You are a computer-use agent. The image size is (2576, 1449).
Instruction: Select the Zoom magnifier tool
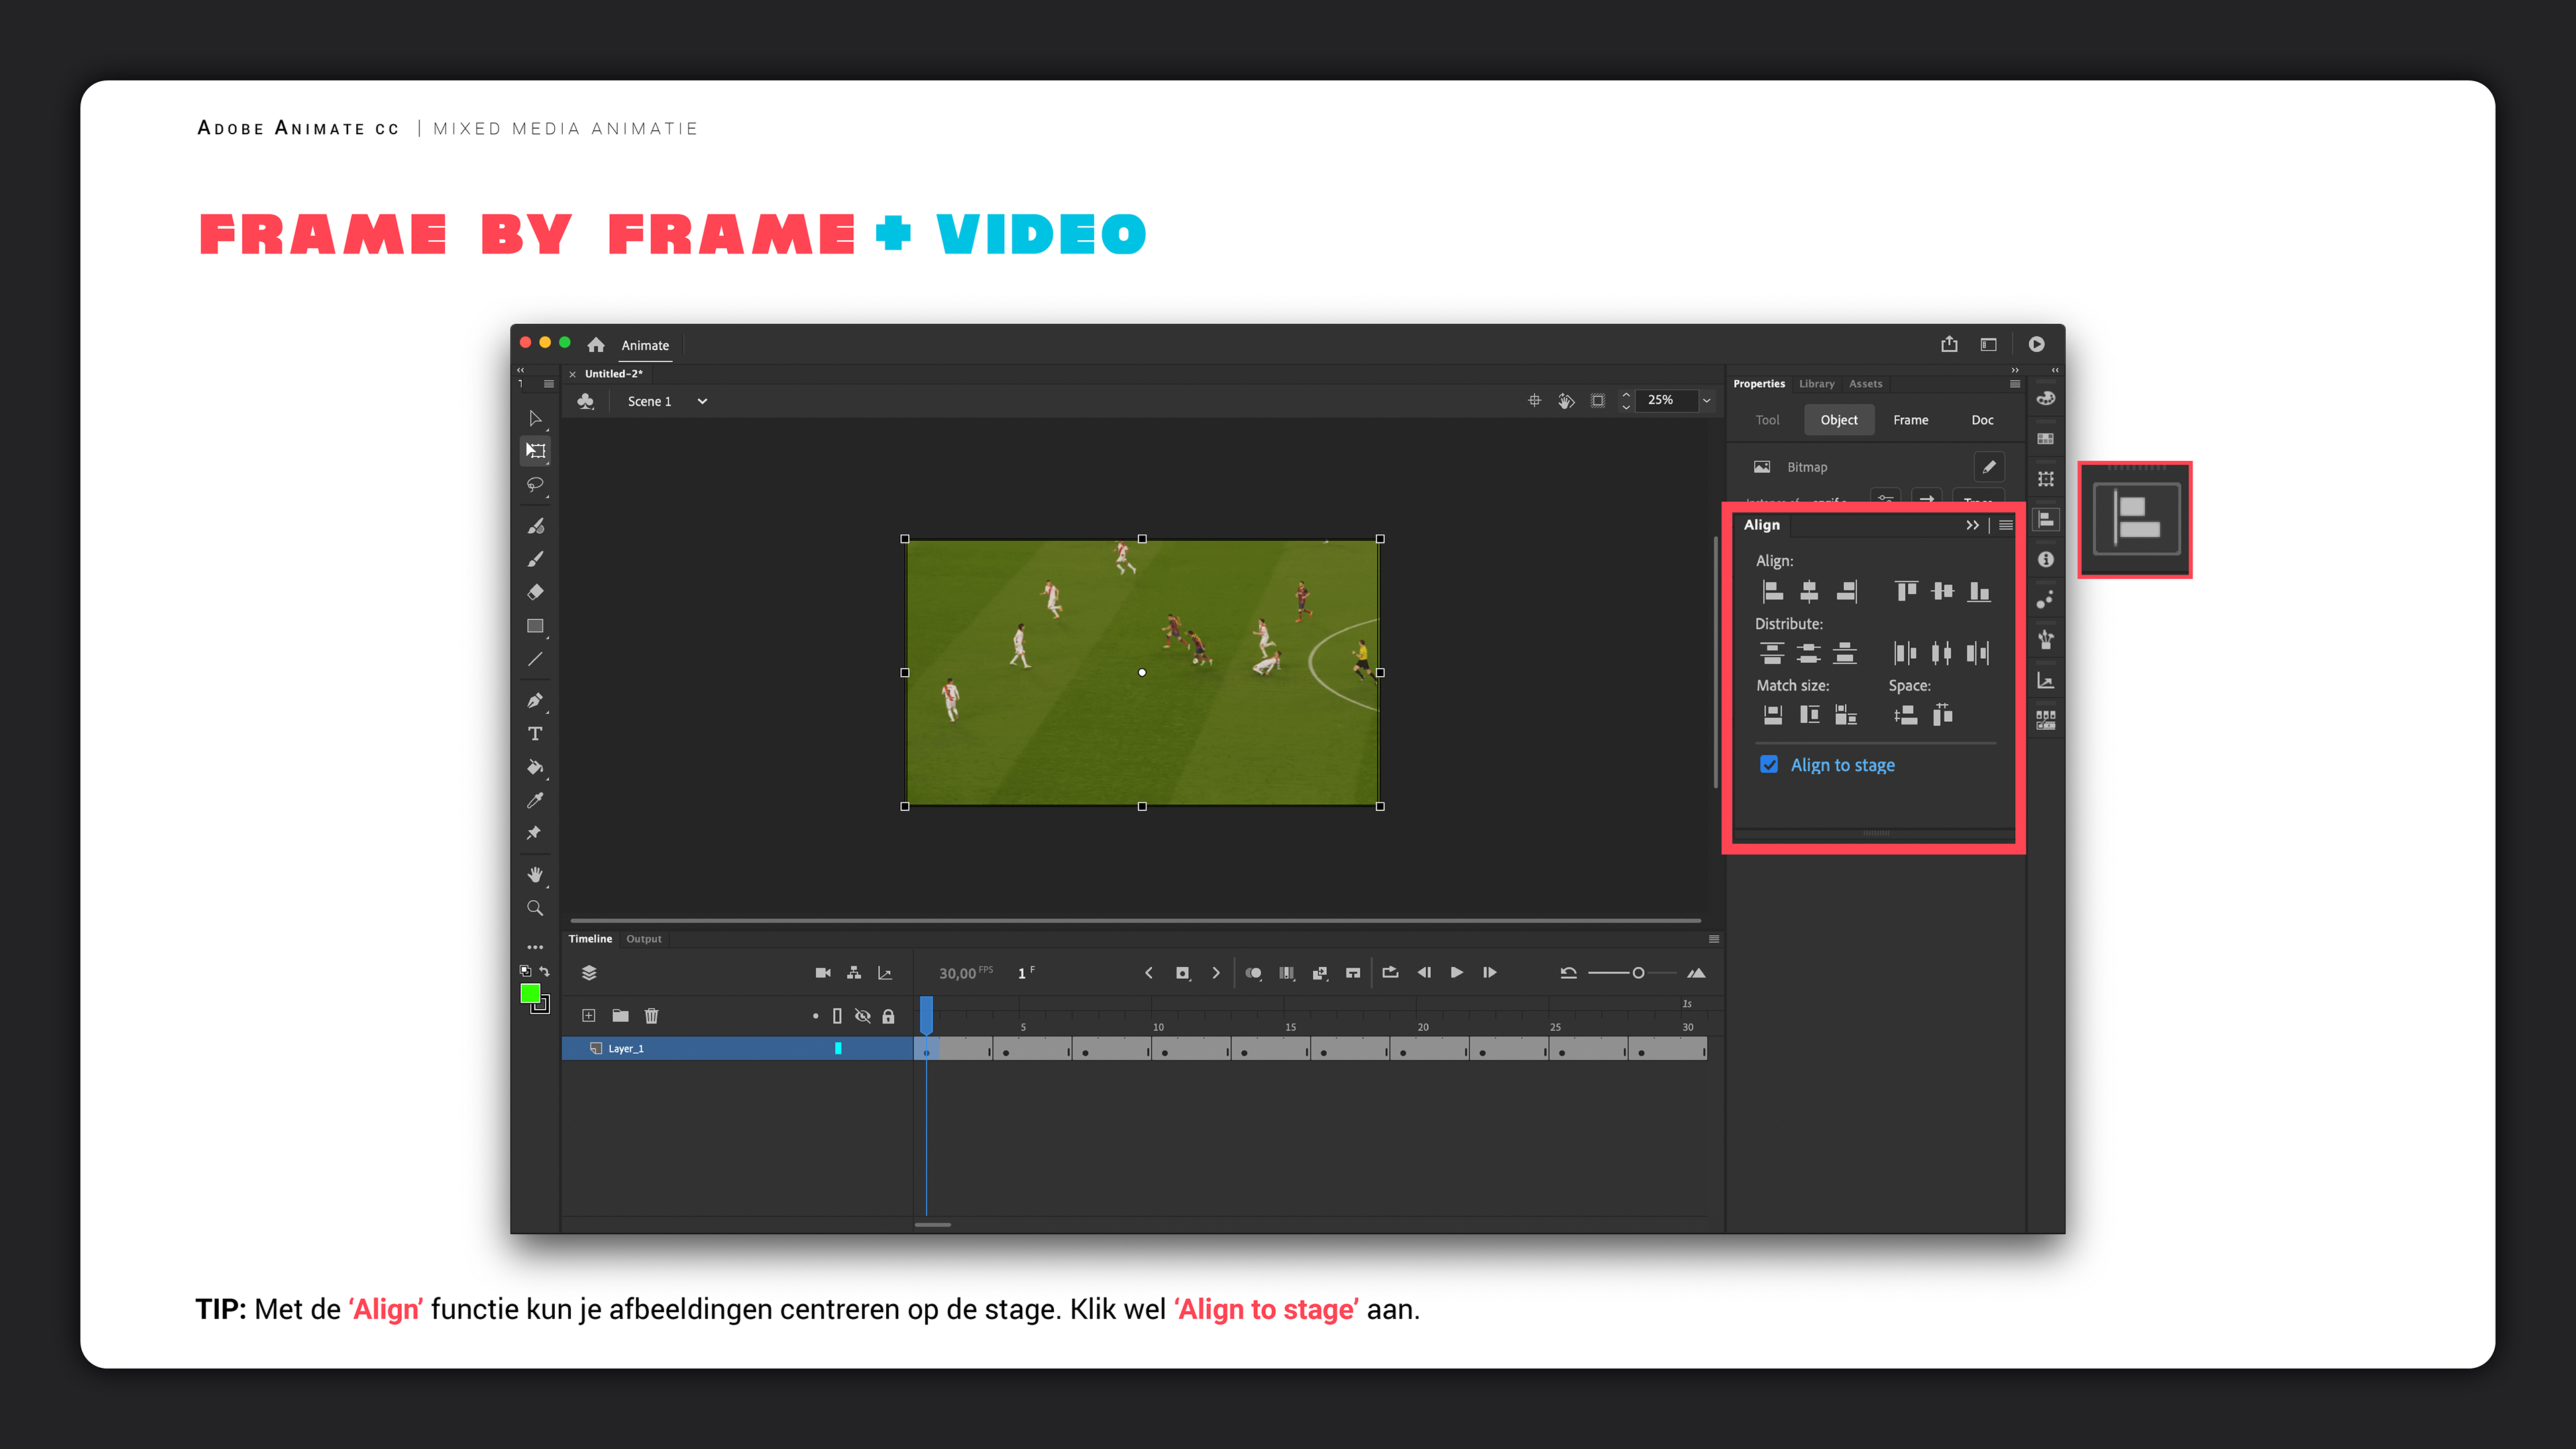[x=535, y=908]
